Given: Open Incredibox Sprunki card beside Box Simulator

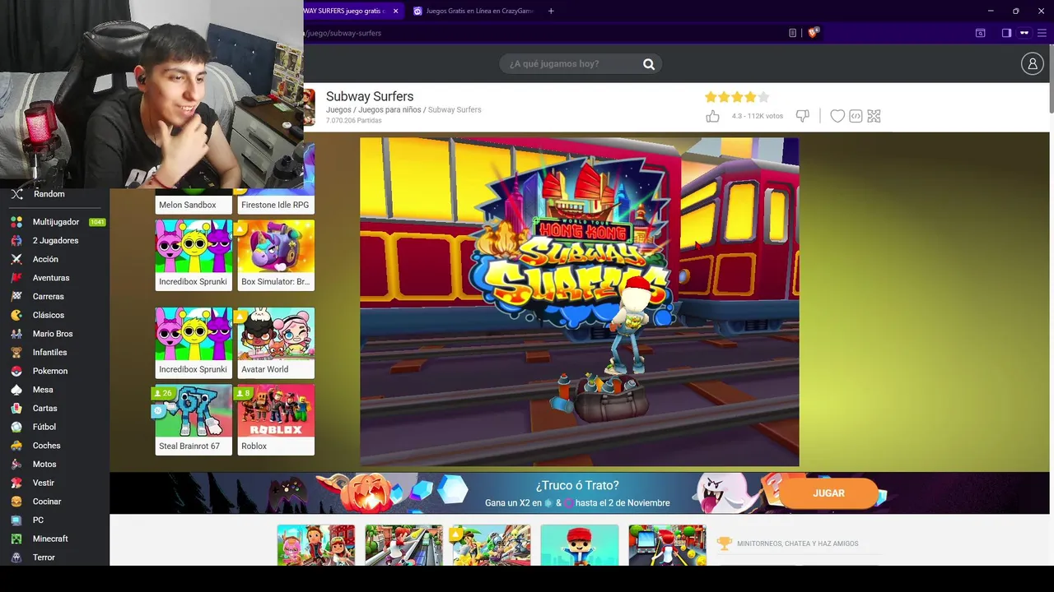Looking at the screenshot, I should (x=194, y=255).
